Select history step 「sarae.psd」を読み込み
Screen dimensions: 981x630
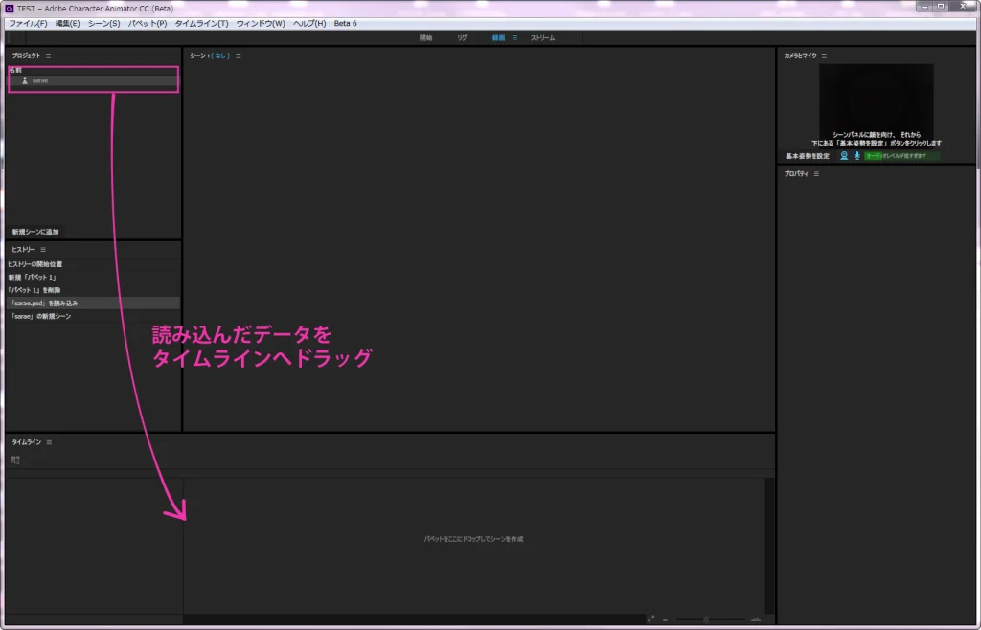93,304
